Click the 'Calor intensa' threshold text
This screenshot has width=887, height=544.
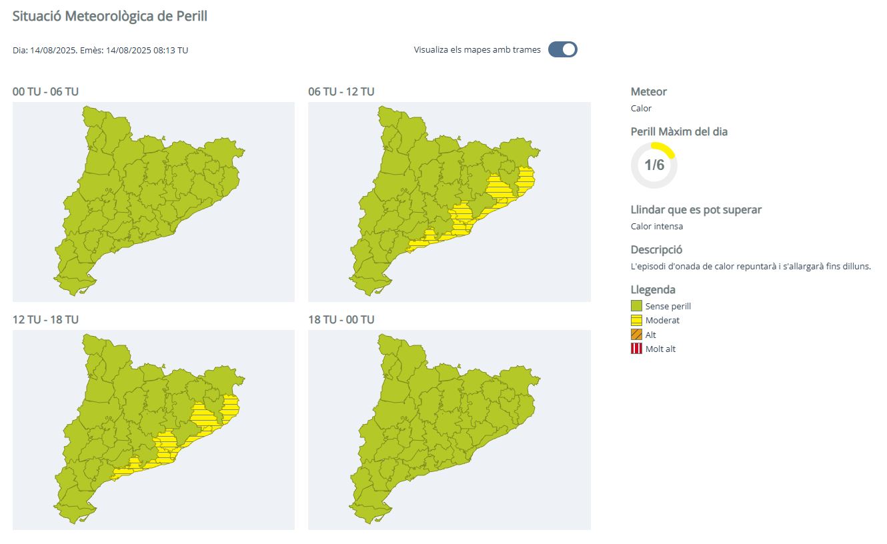pos(656,226)
